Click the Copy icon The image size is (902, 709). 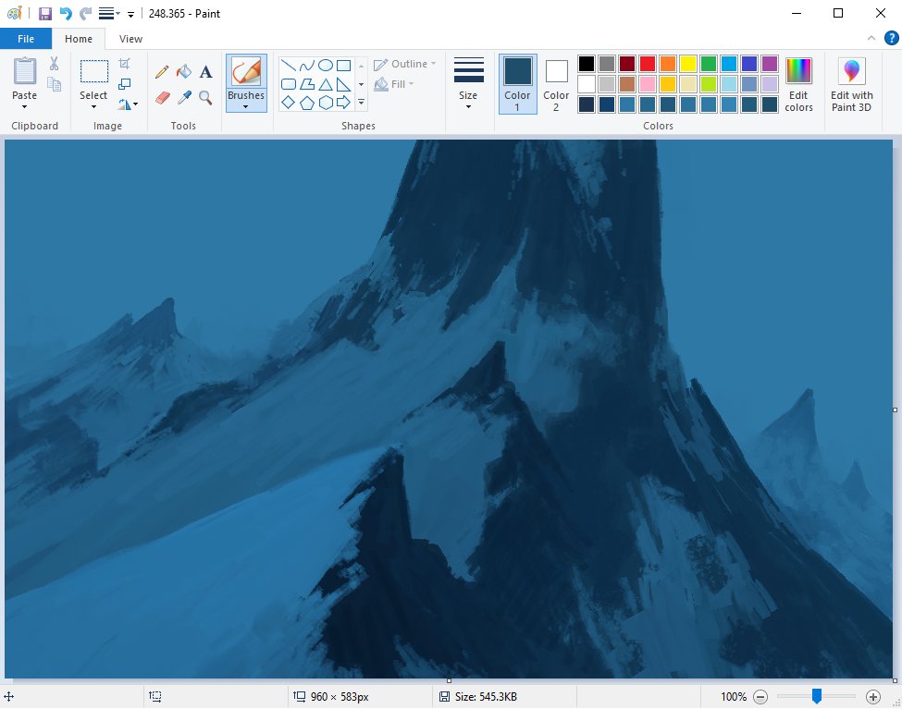coord(54,84)
